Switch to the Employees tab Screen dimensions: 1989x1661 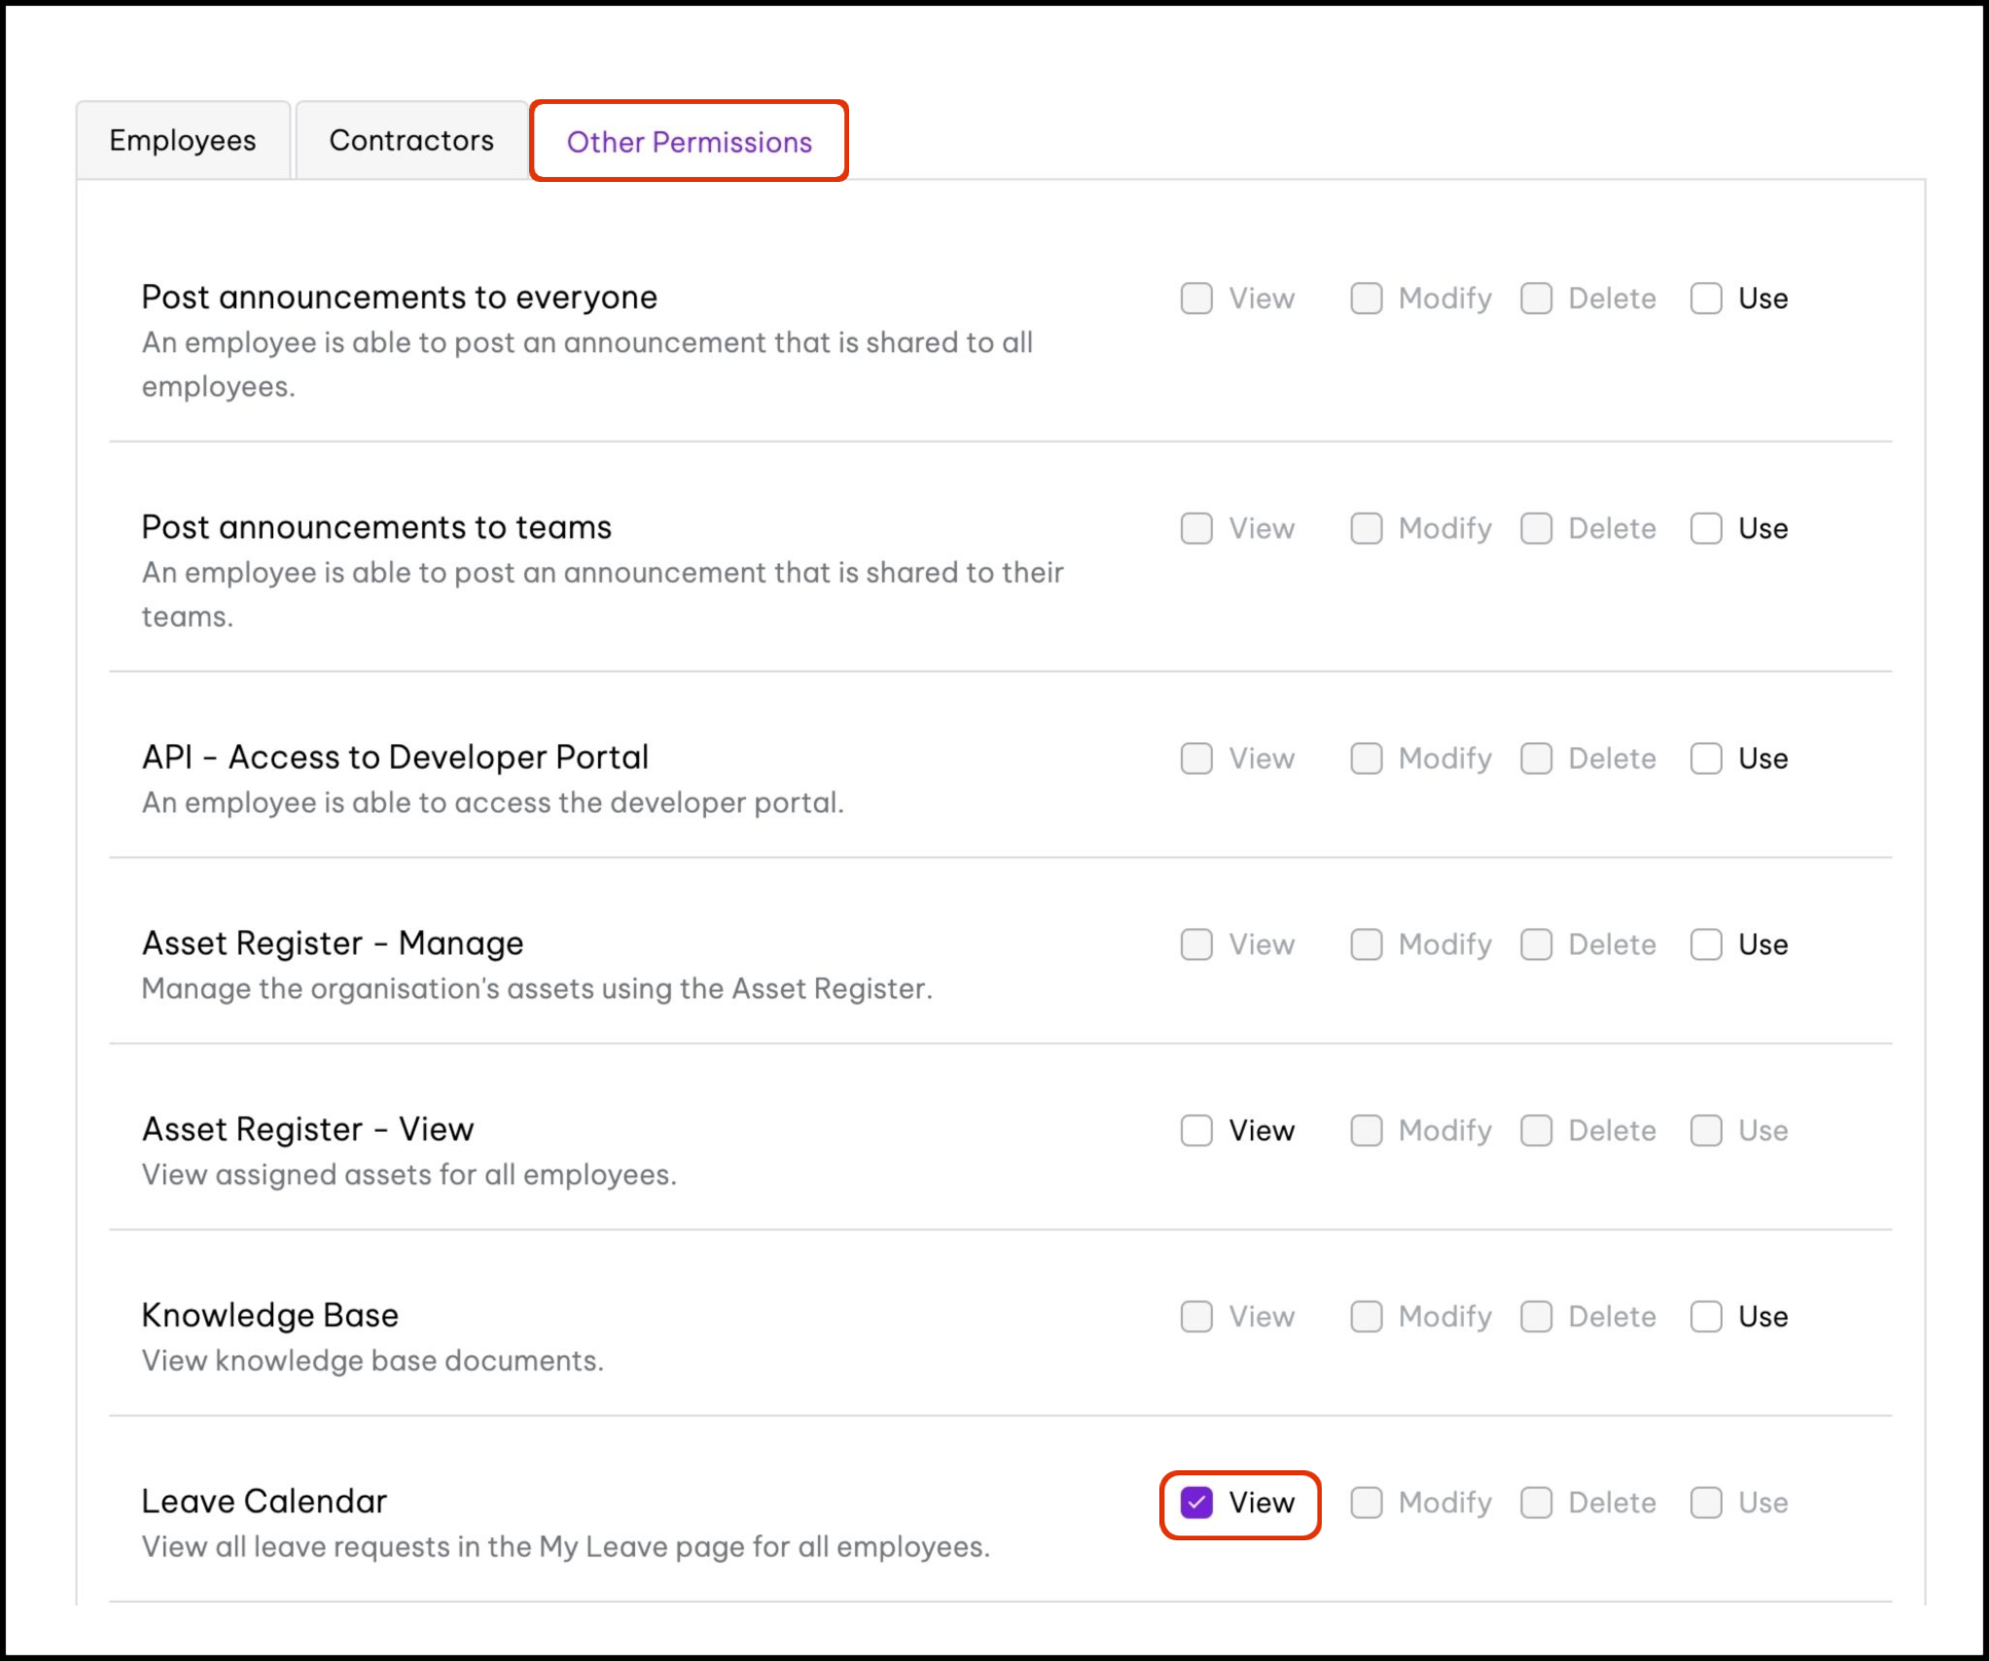(182, 141)
